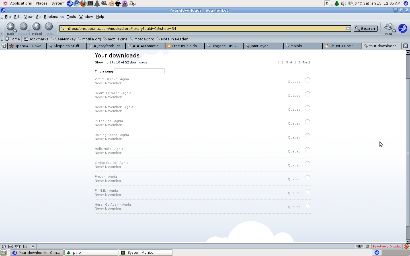The image size is (410, 256).
Task: Click the Next pagination link
Action: point(306,62)
